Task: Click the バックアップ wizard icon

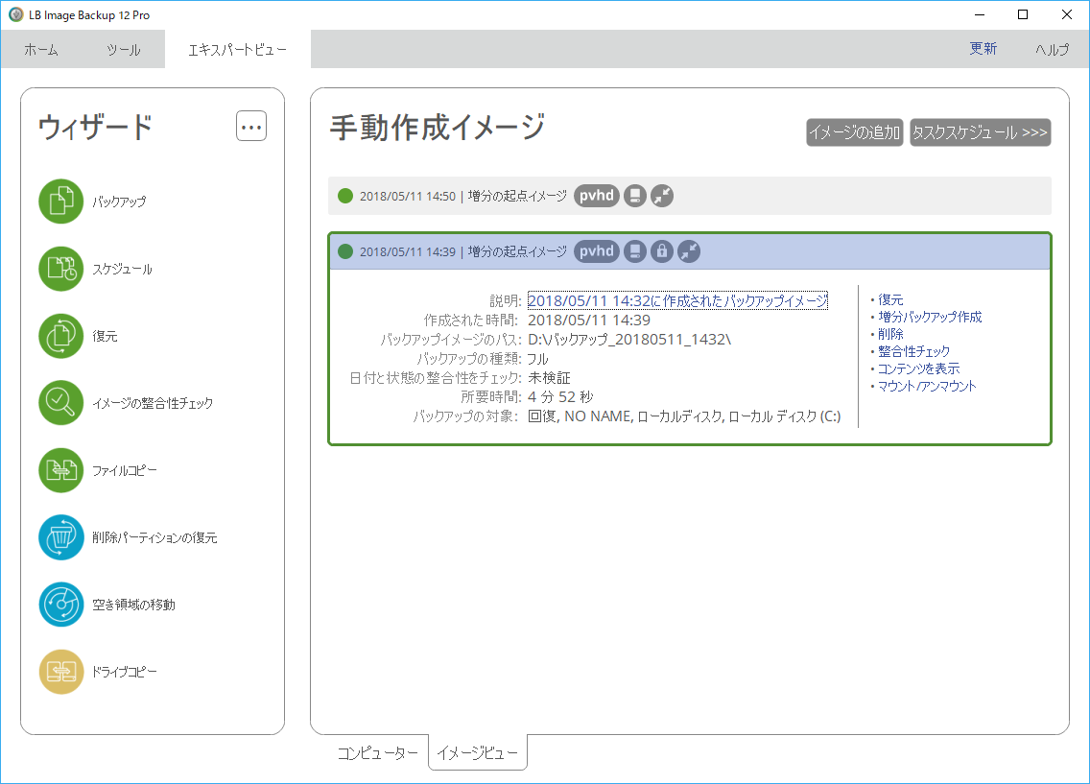Action: 61,202
